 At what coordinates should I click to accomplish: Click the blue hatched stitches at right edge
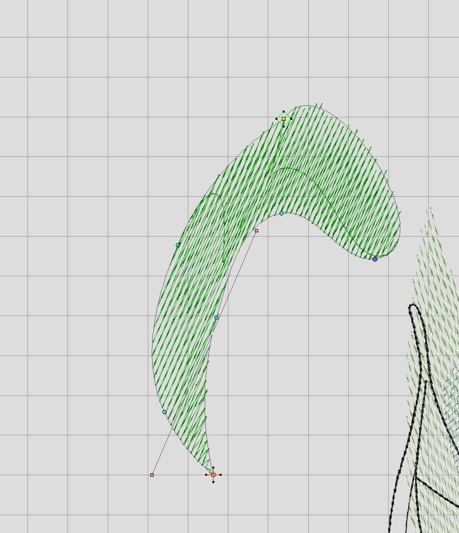click(452, 385)
